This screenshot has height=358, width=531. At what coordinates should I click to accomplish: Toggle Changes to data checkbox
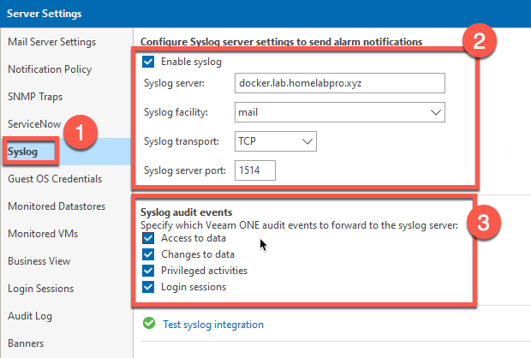pyautogui.click(x=149, y=254)
